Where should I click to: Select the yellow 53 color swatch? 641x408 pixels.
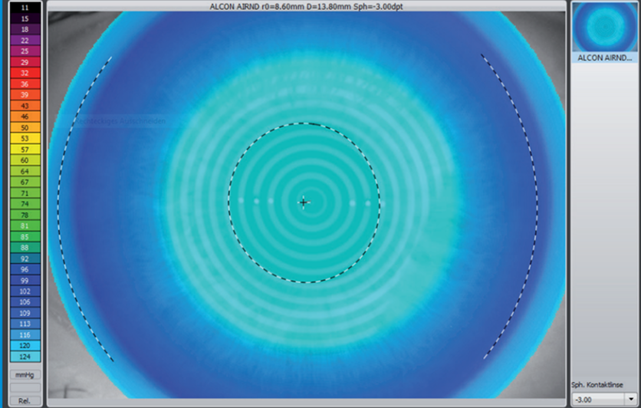(x=25, y=138)
